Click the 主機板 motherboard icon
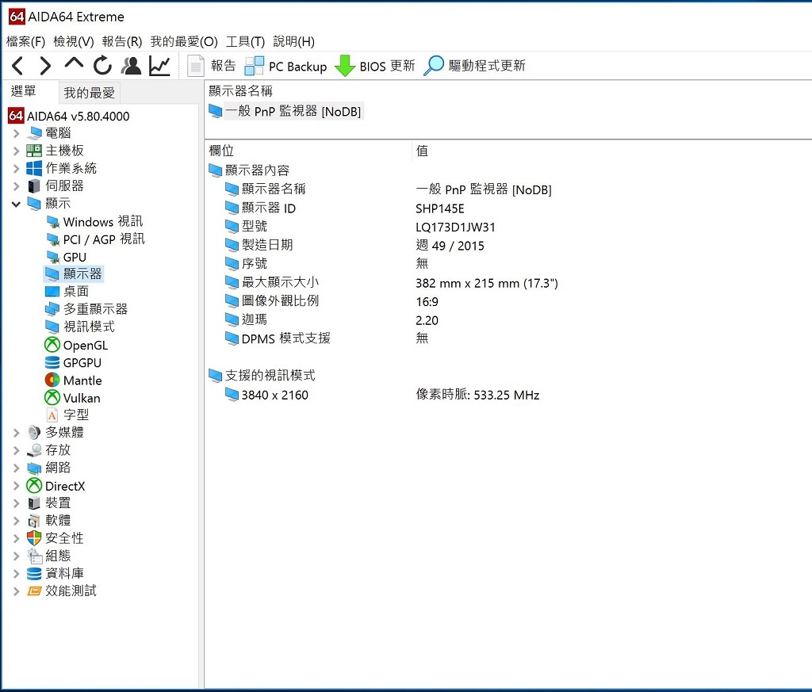Viewport: 812px width, 692px height. 34,151
